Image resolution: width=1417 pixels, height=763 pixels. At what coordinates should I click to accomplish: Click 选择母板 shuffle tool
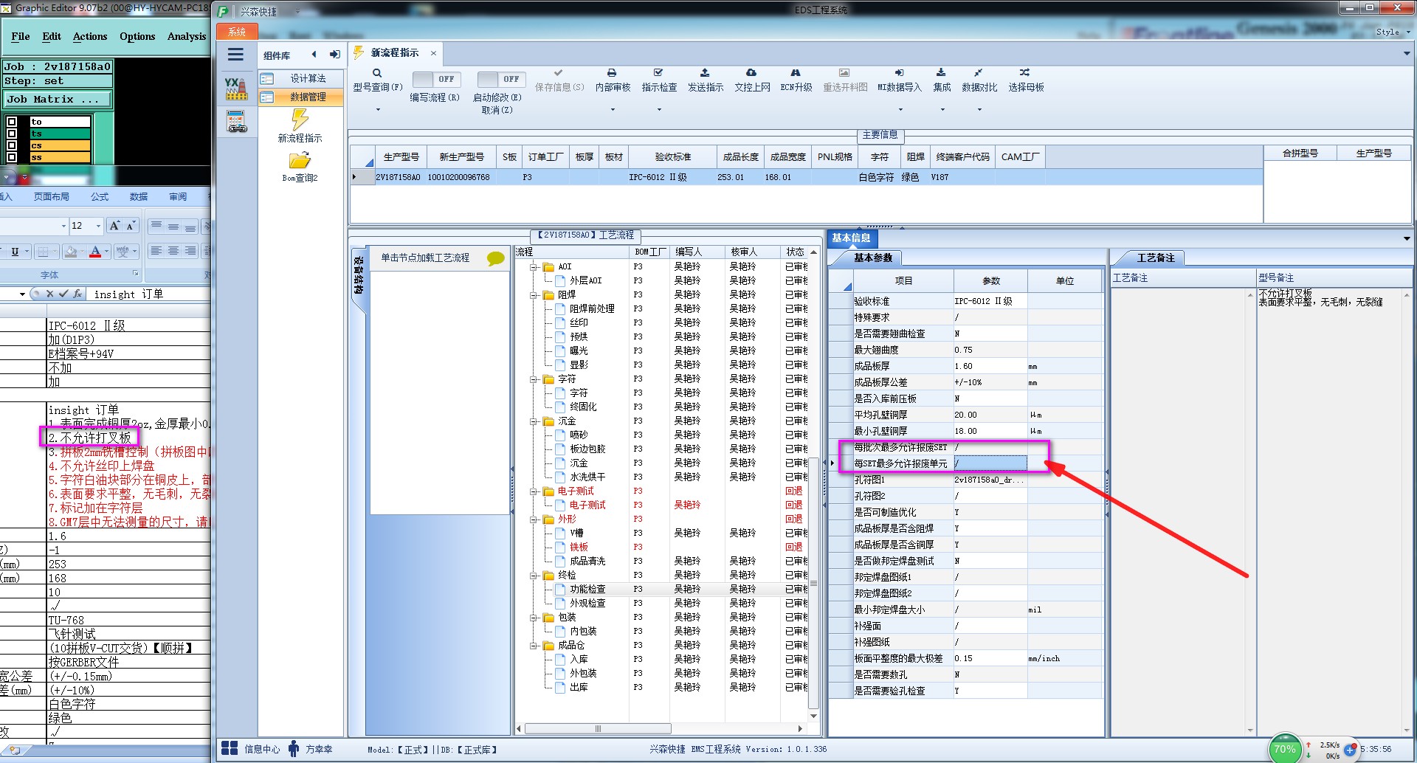[x=1025, y=80]
